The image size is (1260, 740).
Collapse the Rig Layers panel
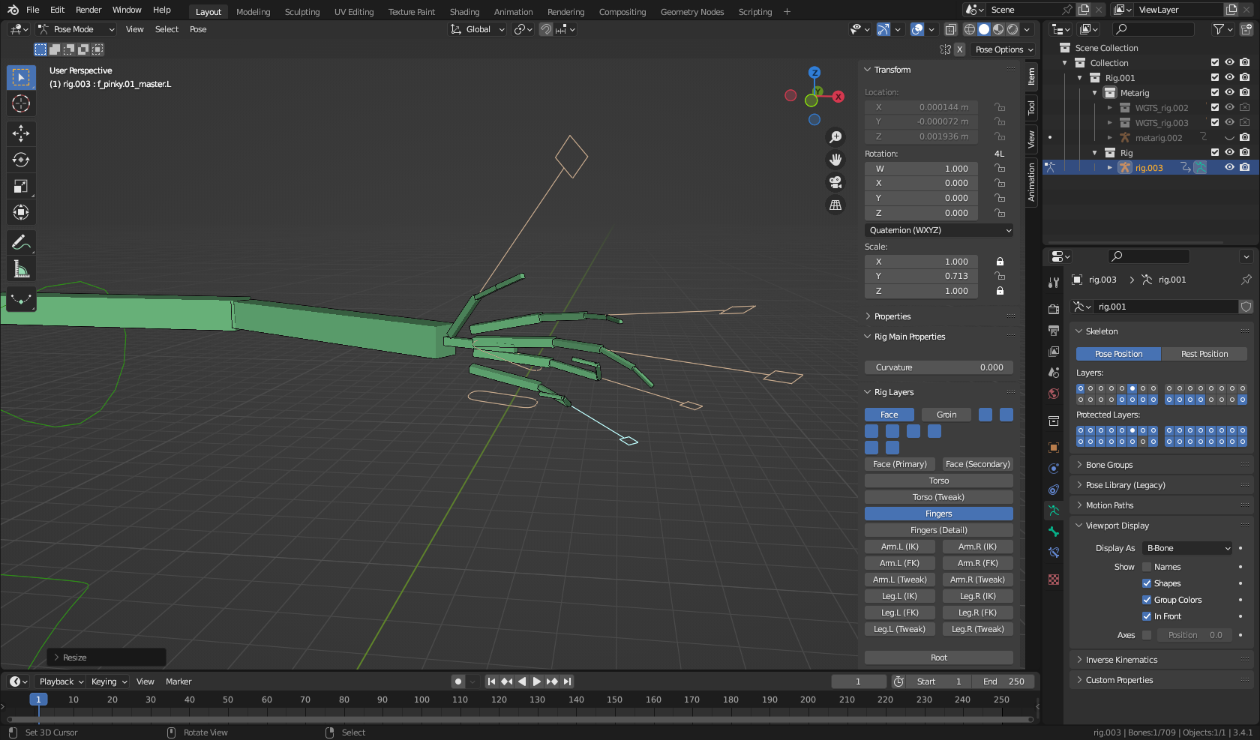tap(893, 392)
